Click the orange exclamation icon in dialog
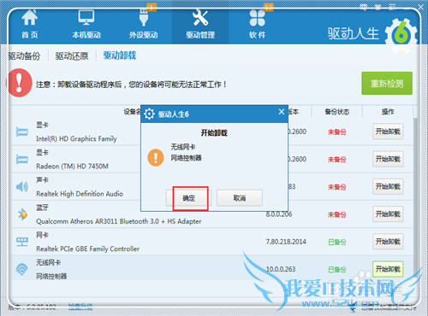The image size is (428, 316). point(156,157)
